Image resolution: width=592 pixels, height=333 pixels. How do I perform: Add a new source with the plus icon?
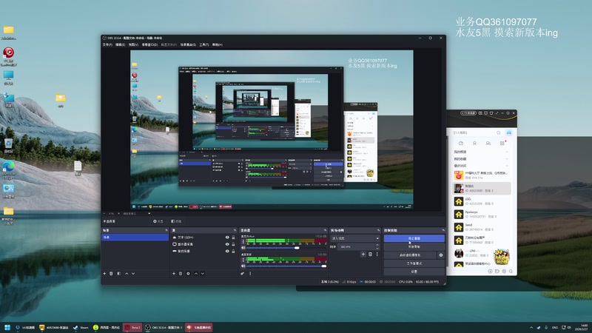(x=174, y=273)
